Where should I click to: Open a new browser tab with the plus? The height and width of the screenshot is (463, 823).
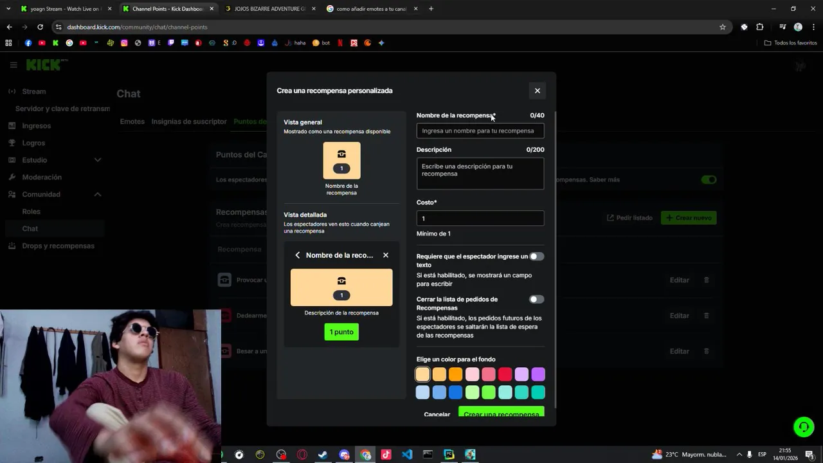431,9
